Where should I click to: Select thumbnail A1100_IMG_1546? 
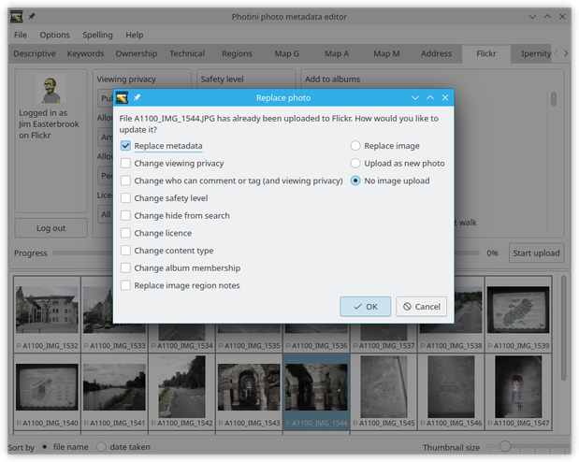(451, 392)
